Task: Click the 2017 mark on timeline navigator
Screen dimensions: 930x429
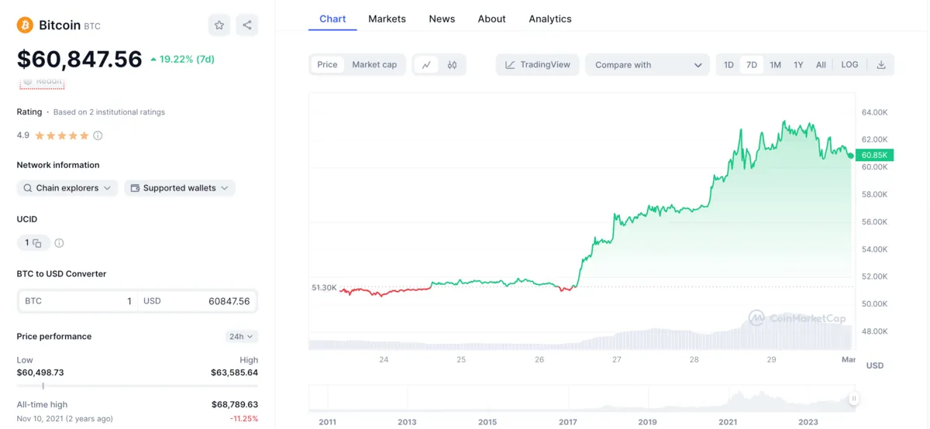Action: pos(568,422)
